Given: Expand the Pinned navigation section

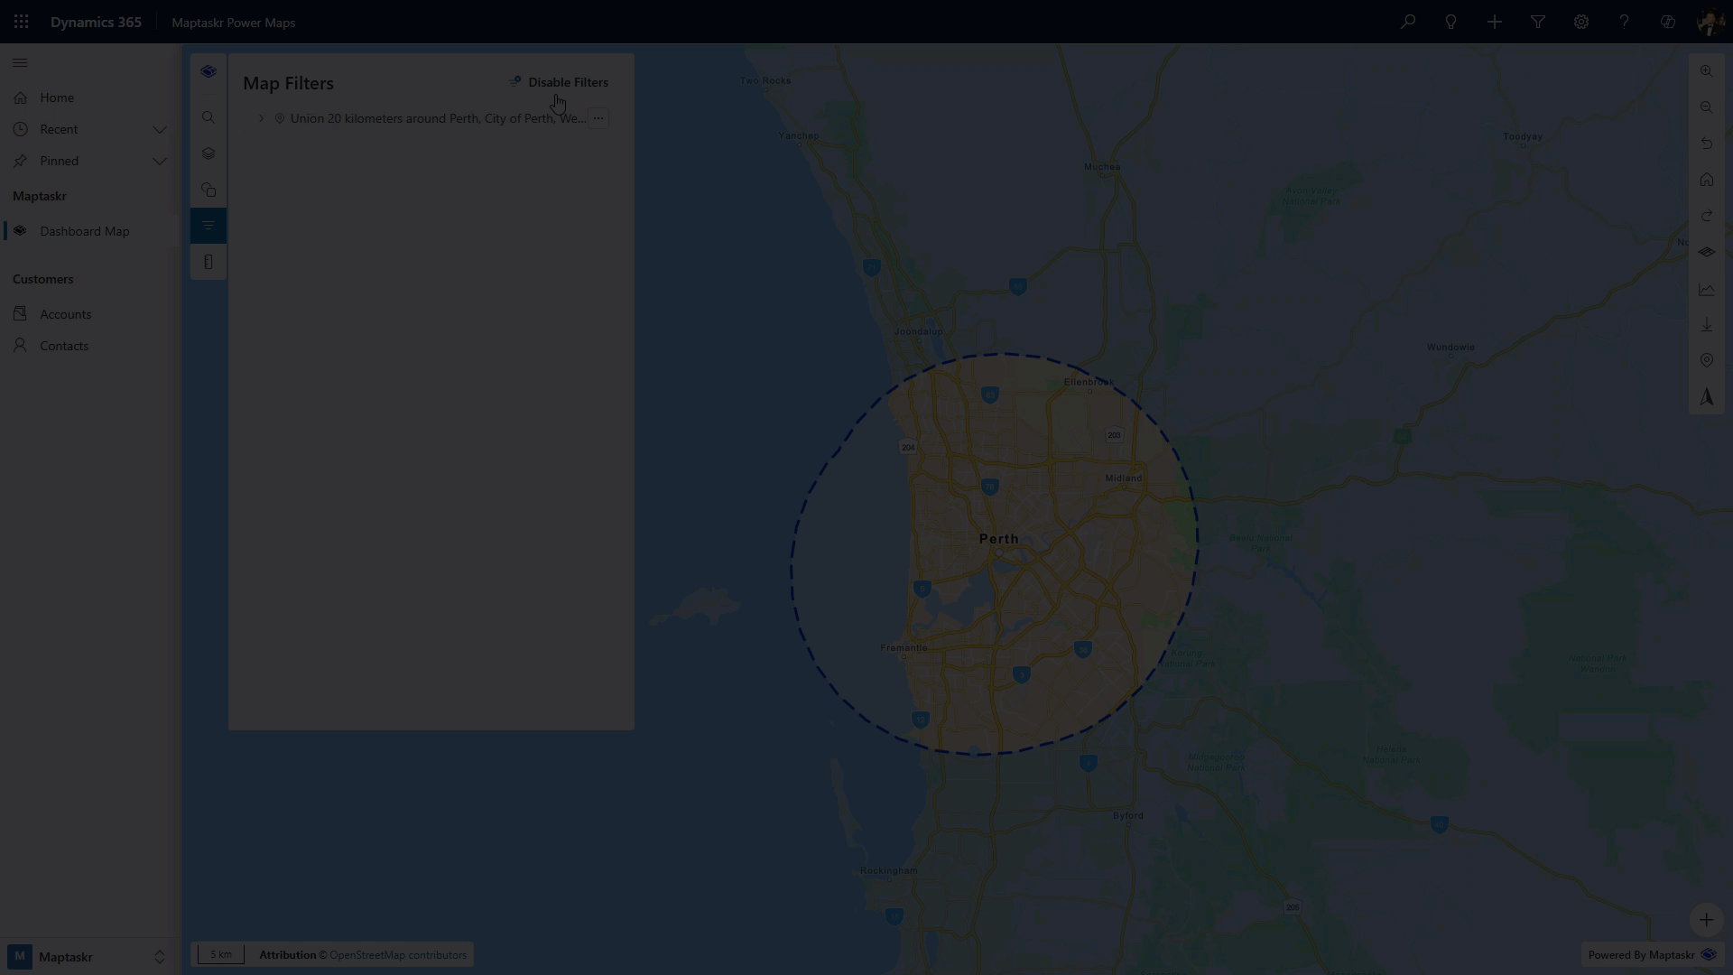Looking at the screenshot, I should (x=160, y=161).
